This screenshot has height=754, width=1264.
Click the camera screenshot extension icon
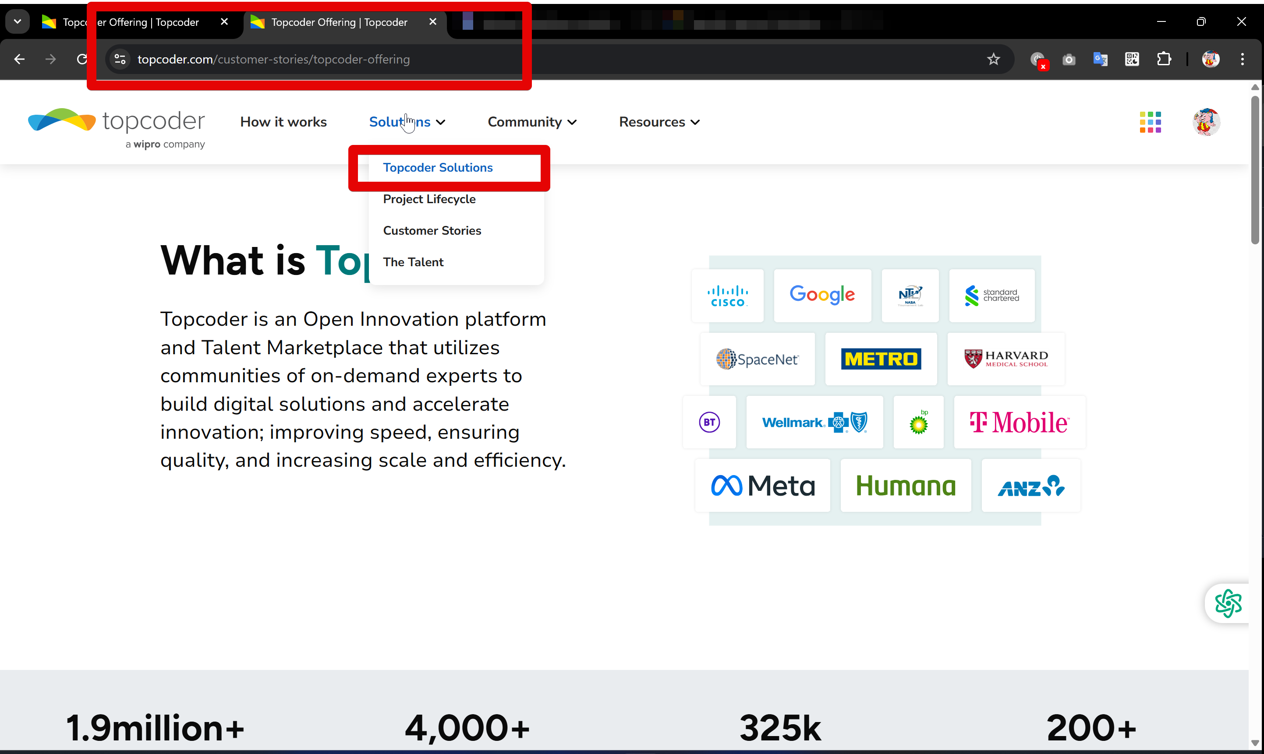pyautogui.click(x=1069, y=60)
